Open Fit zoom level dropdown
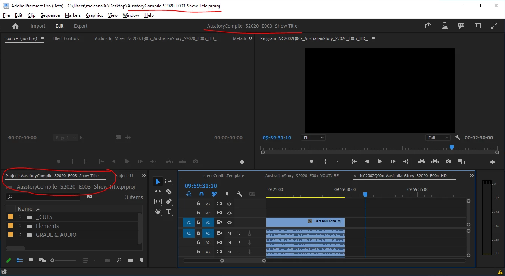 (x=313, y=138)
